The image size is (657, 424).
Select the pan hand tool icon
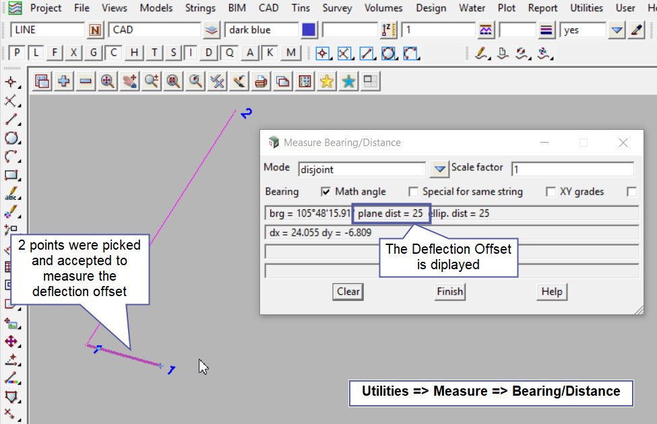pyautogui.click(x=129, y=81)
